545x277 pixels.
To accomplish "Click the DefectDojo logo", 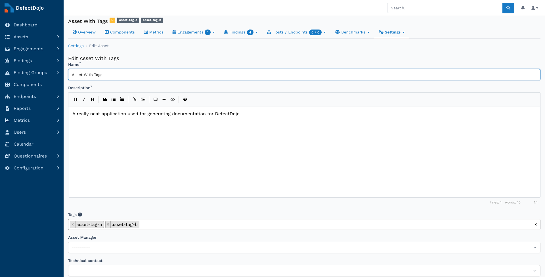I will (24, 8).
